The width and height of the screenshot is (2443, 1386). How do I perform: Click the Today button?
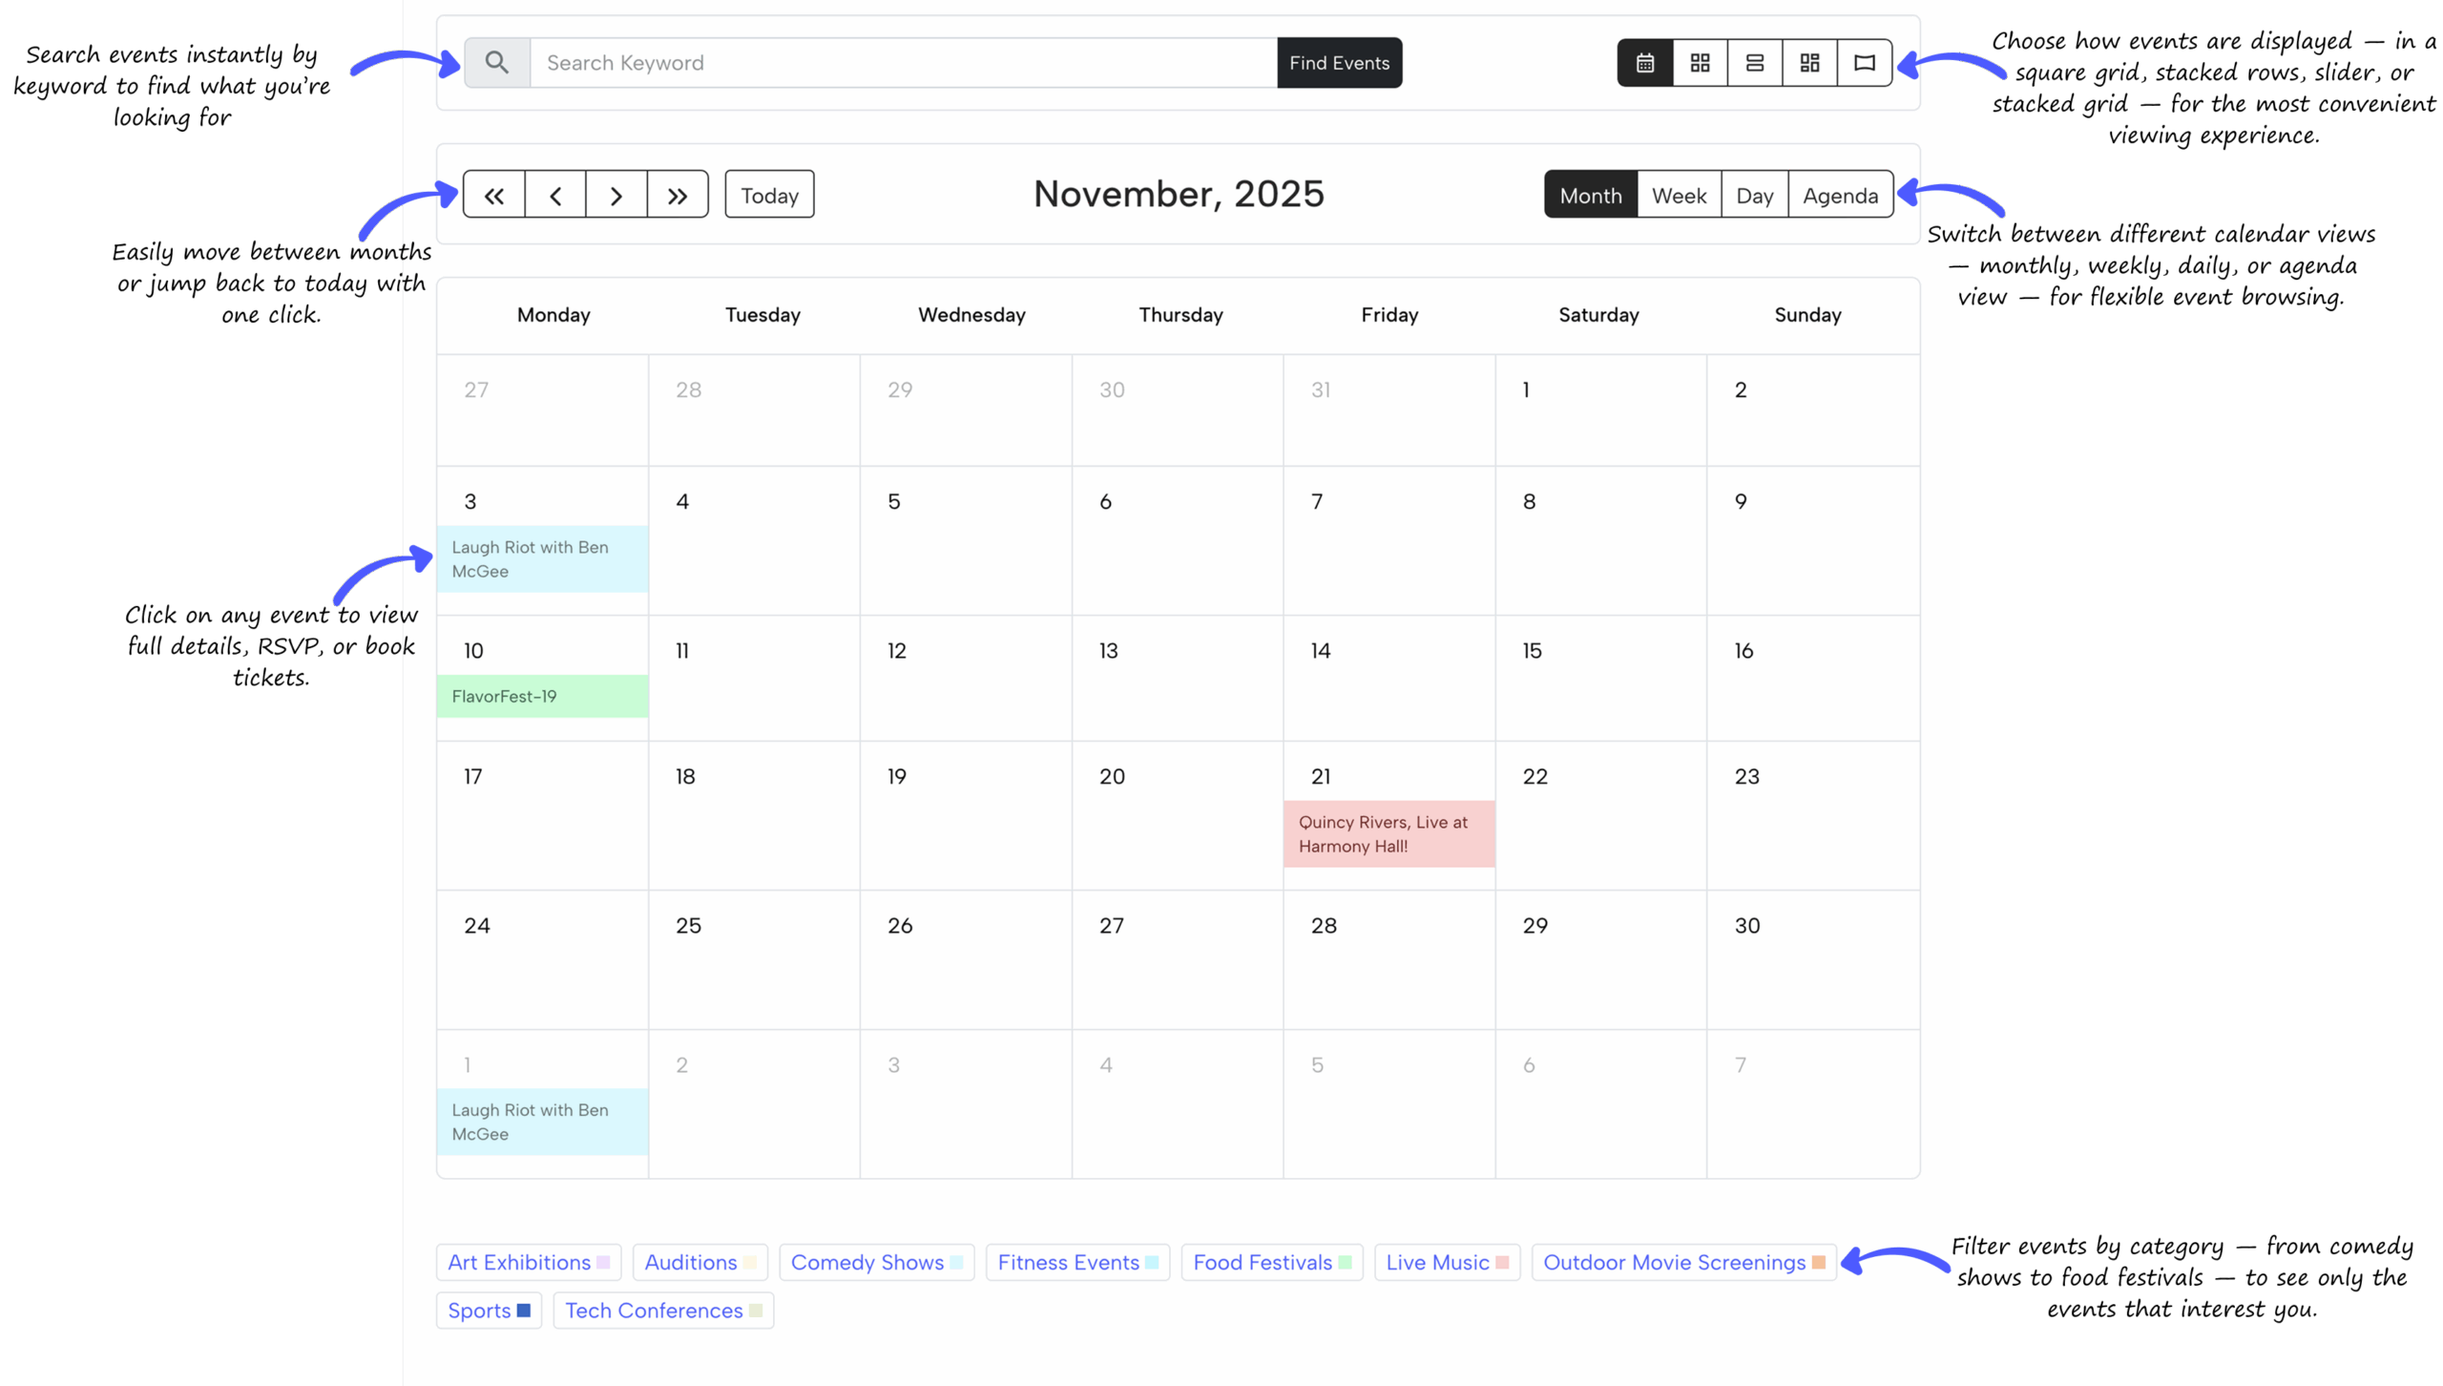(769, 195)
